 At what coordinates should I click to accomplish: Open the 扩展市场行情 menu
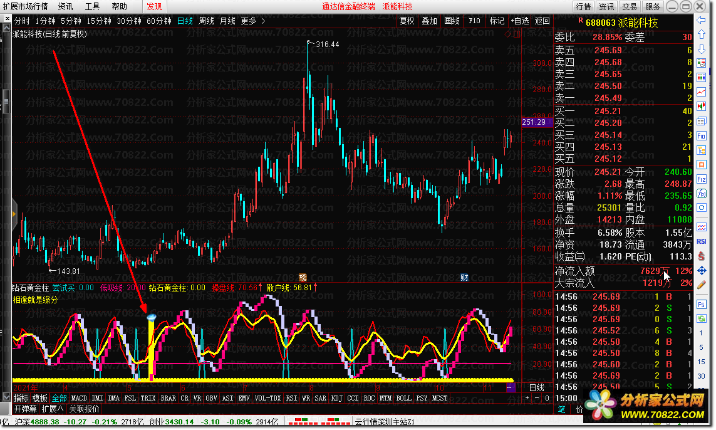pos(25,6)
